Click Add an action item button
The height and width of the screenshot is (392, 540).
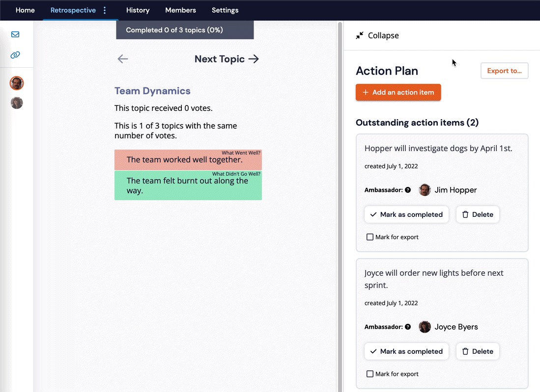398,92
